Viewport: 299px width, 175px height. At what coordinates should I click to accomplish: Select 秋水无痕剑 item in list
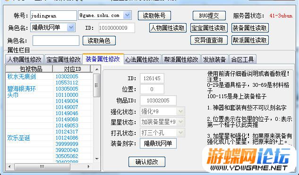click(22, 76)
